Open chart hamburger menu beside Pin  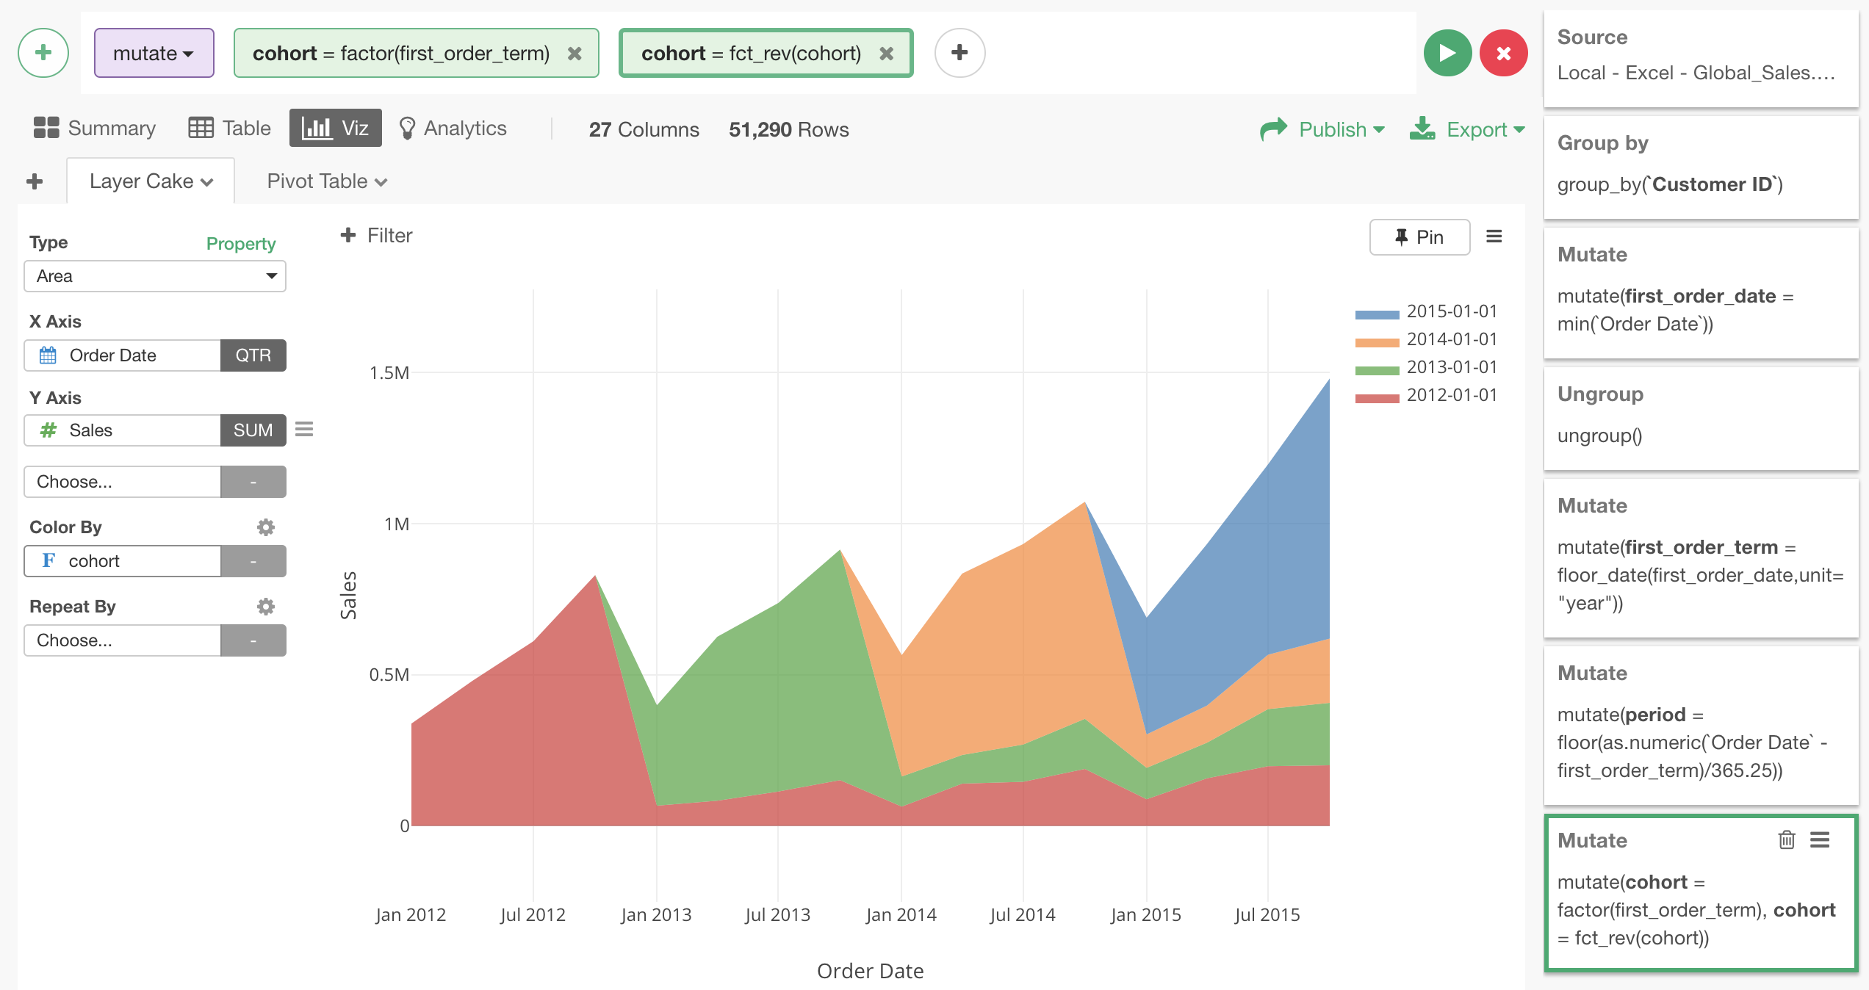point(1494,236)
